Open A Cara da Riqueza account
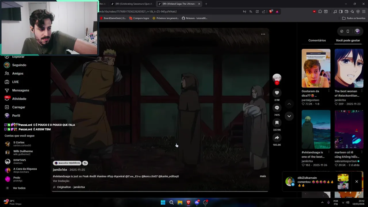This screenshot has width=368, height=207. [x=25, y=170]
